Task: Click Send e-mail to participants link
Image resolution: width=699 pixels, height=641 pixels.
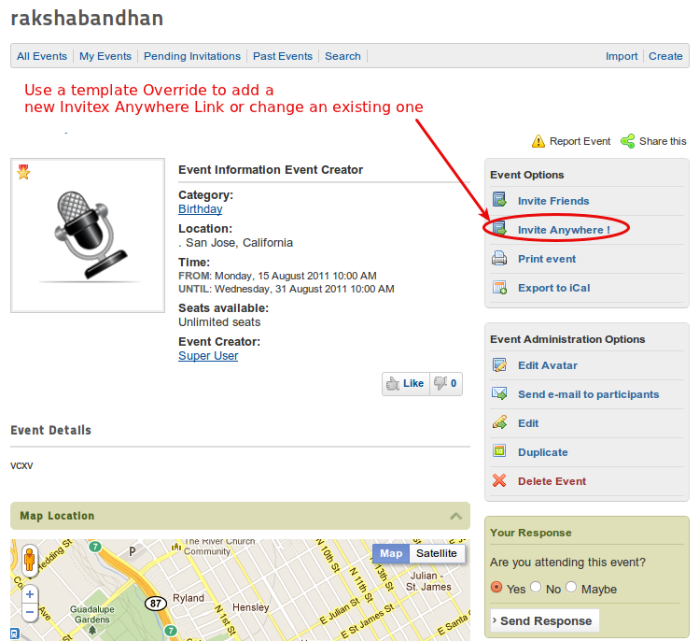Action: (589, 394)
